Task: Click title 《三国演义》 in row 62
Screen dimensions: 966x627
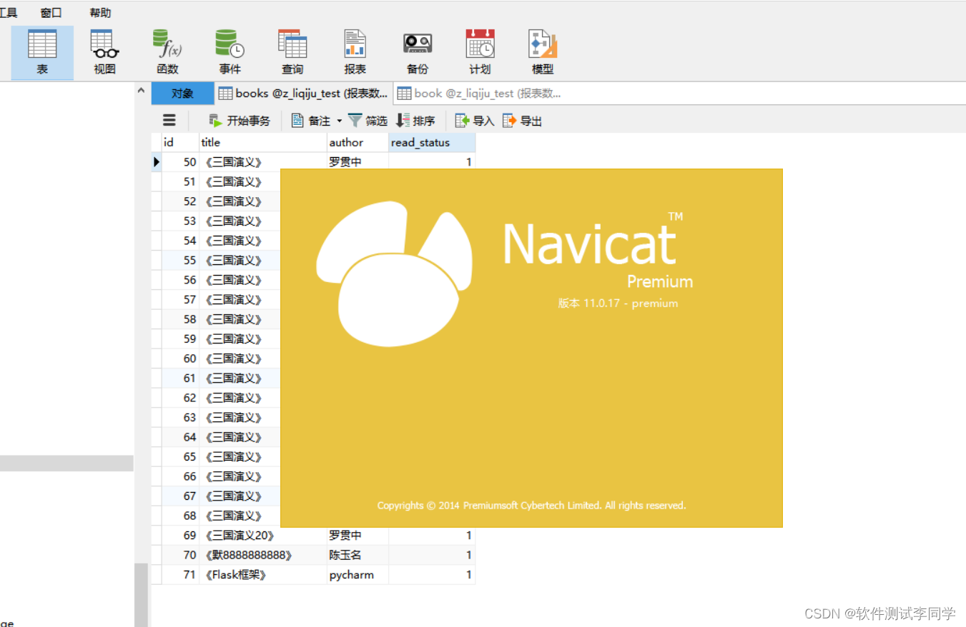Action: 240,398
